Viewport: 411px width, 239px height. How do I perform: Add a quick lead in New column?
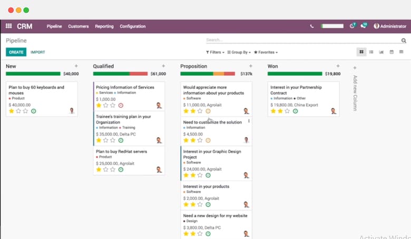(x=76, y=66)
